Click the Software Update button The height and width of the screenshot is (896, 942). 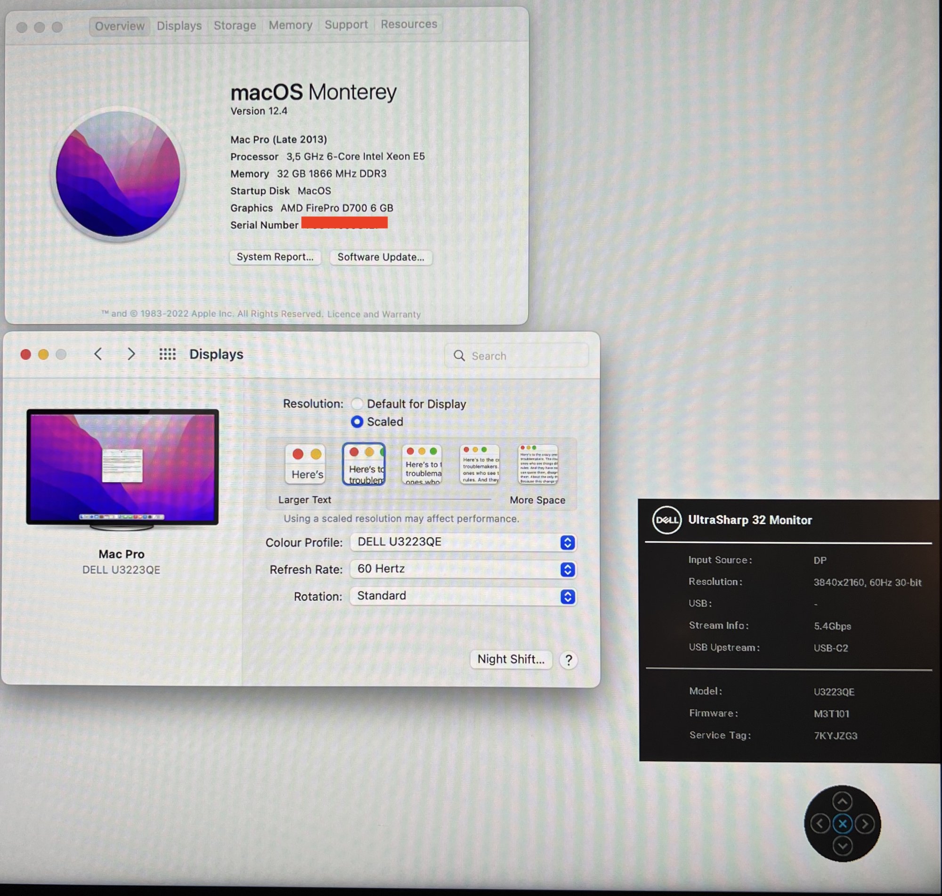click(381, 257)
